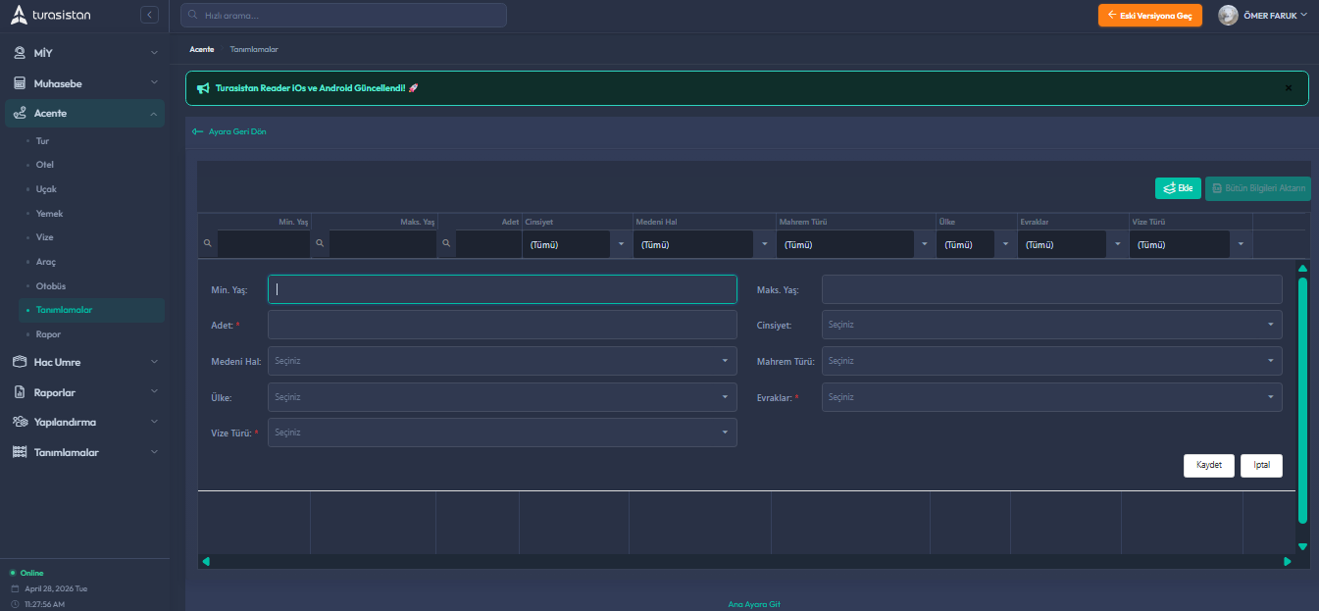
Task: Click the Min. Yaş filter search icon
Action: [x=207, y=244]
